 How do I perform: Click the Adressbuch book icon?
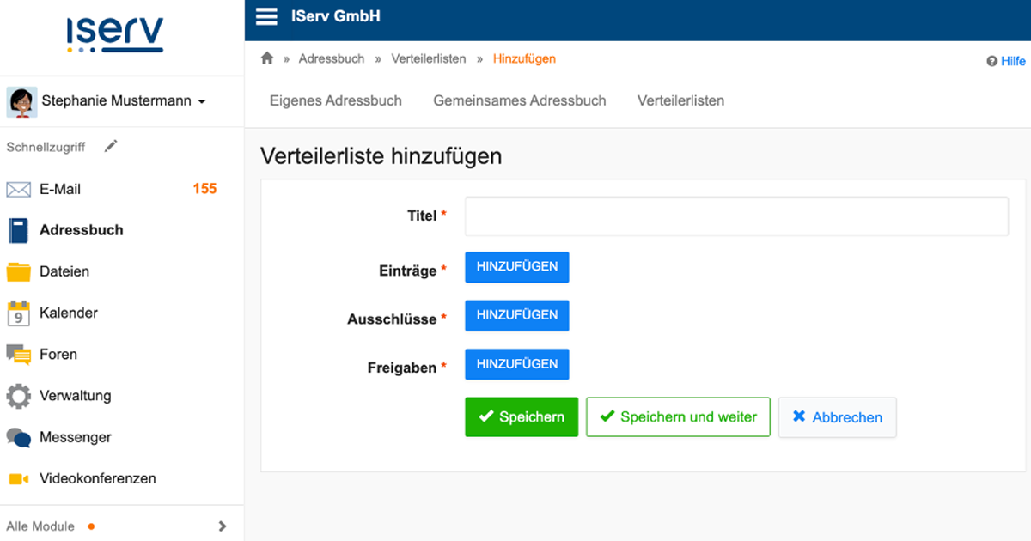(19, 230)
